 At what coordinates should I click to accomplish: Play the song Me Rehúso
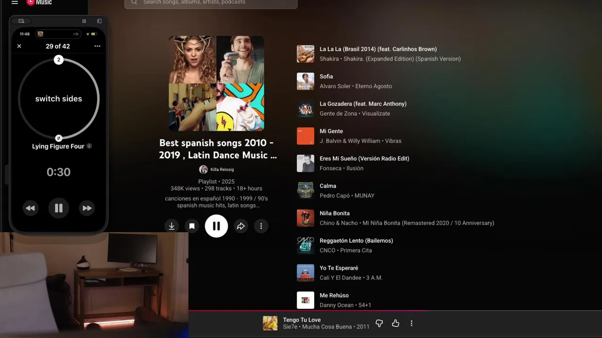[334, 295]
